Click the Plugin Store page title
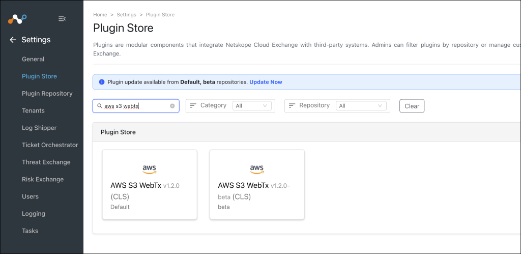Viewport: 521px width, 254px height. click(123, 28)
